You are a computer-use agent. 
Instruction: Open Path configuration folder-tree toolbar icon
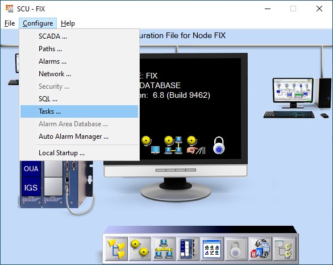[x=116, y=249]
